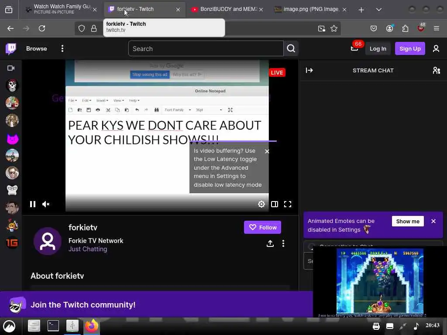The image size is (447, 335).
Task: Open the video player settings gear
Action: pos(261,204)
